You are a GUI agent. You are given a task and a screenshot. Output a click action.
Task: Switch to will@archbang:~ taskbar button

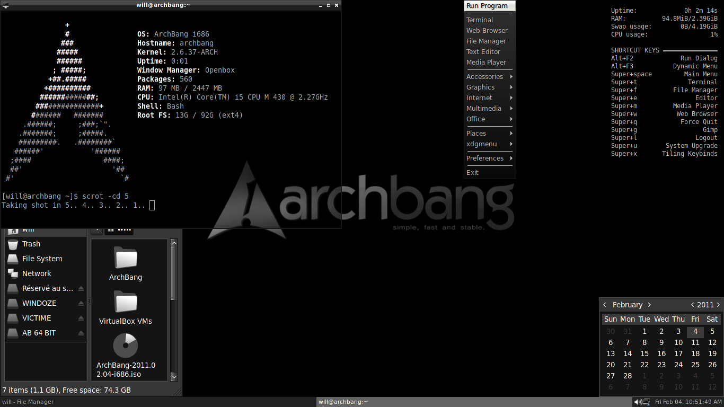click(x=474, y=402)
